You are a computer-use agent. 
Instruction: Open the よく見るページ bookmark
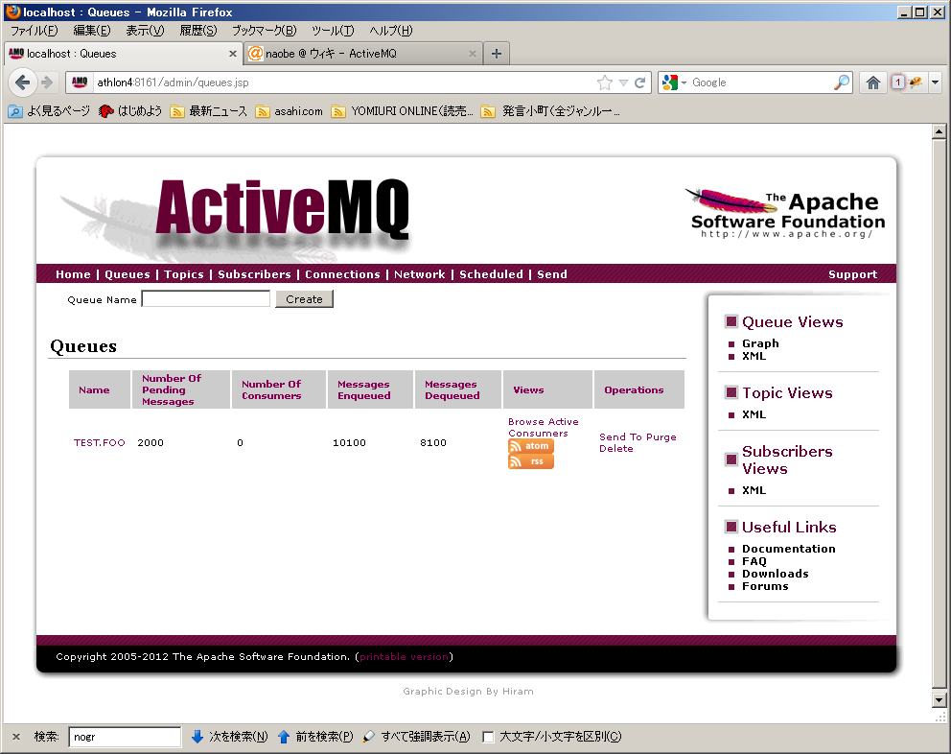(49, 111)
